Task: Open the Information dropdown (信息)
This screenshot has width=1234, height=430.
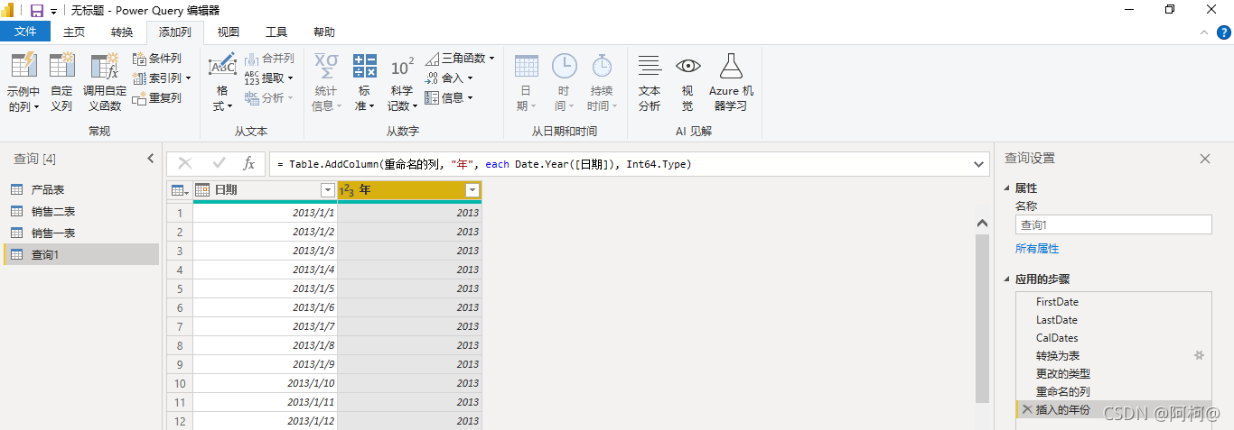Action: [x=449, y=98]
